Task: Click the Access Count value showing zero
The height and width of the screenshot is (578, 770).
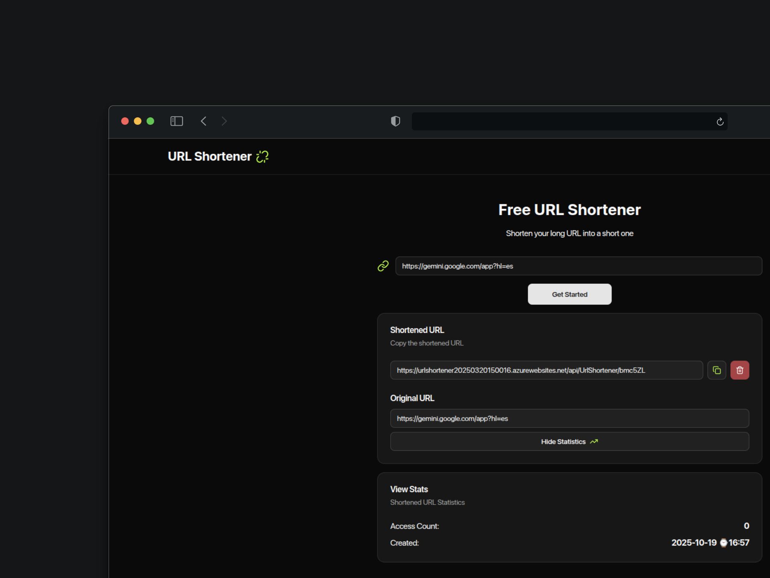Action: click(x=746, y=526)
